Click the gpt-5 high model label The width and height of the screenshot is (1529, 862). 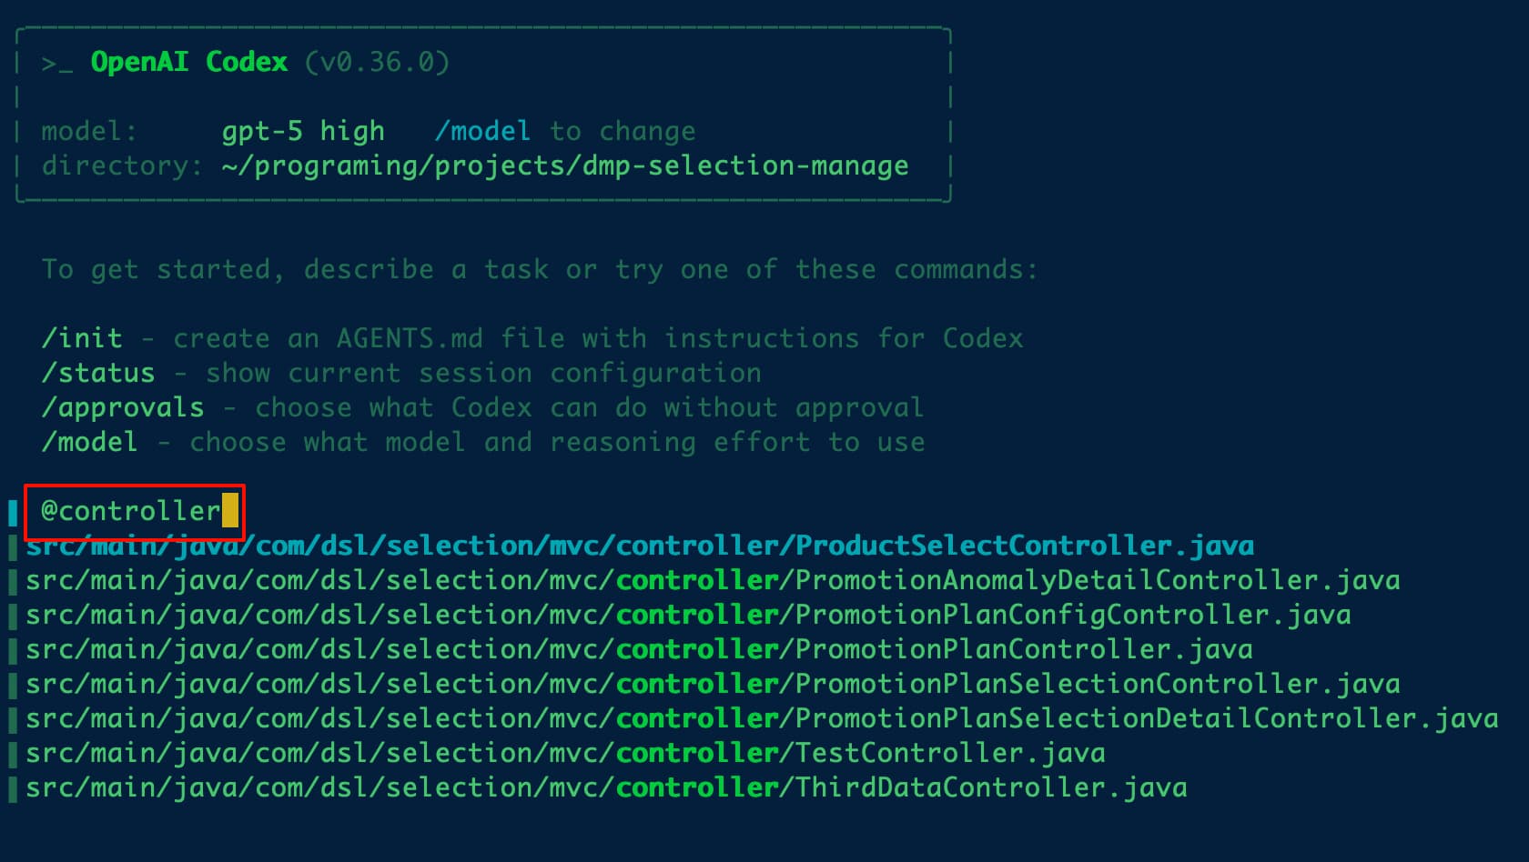(x=303, y=131)
